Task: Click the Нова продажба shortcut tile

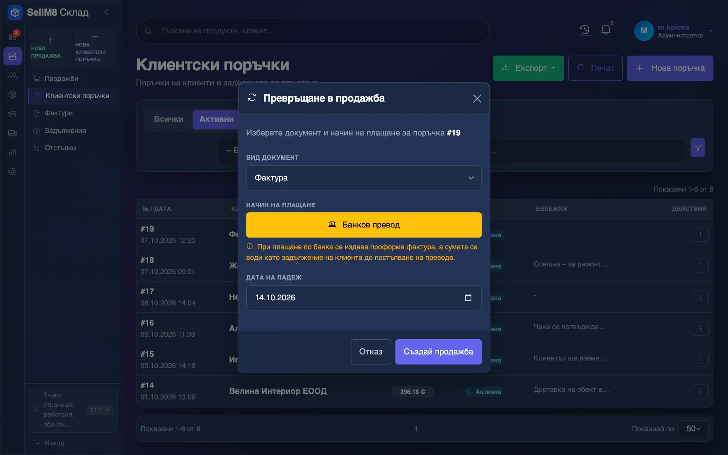Action: click(x=50, y=48)
